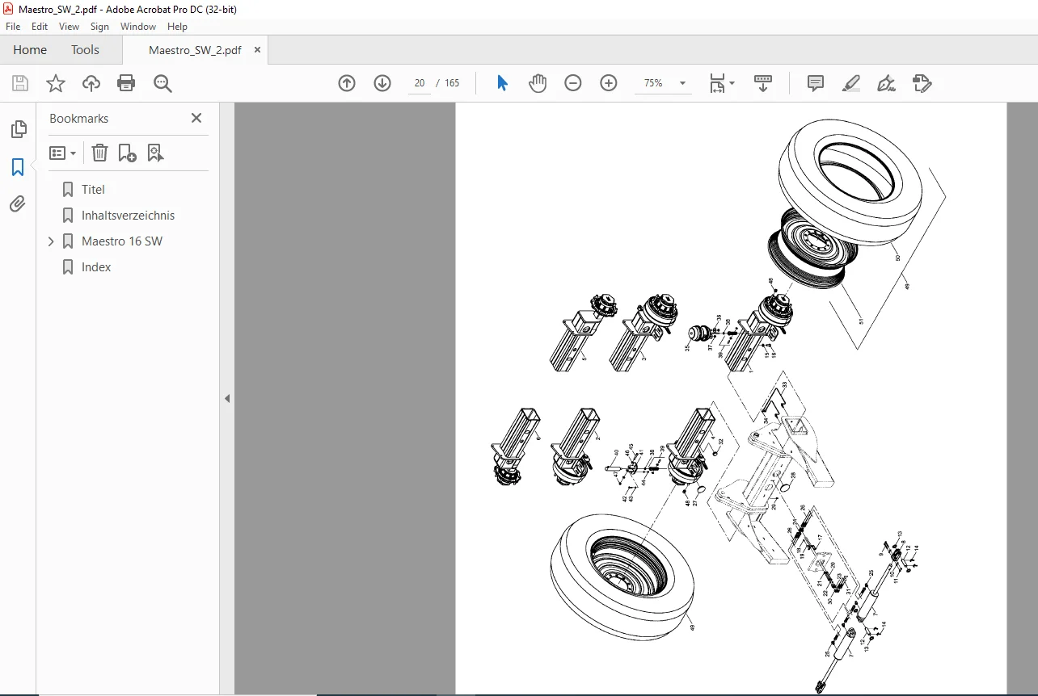Click the page number field showing 20
Image resolution: width=1038 pixels, height=696 pixels.
419,83
